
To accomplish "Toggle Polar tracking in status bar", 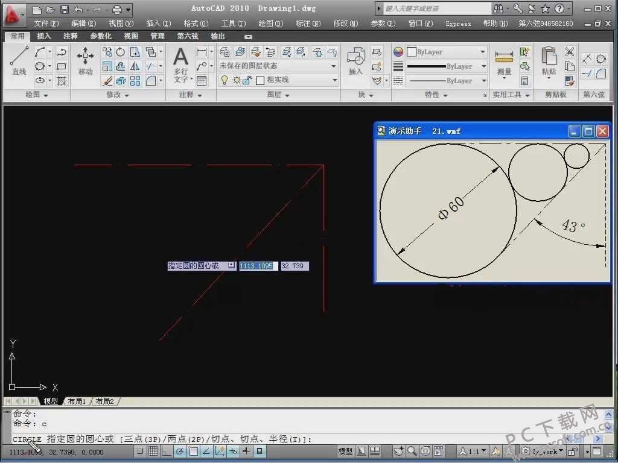I will 180,451.
